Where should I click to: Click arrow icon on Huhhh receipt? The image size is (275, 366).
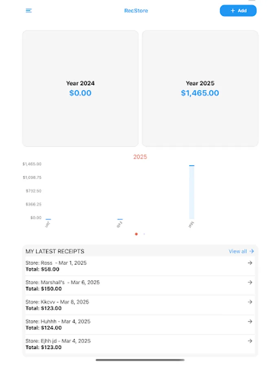tap(250, 322)
